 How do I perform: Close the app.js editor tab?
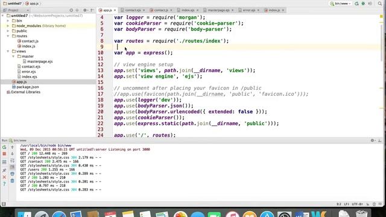point(115,10)
